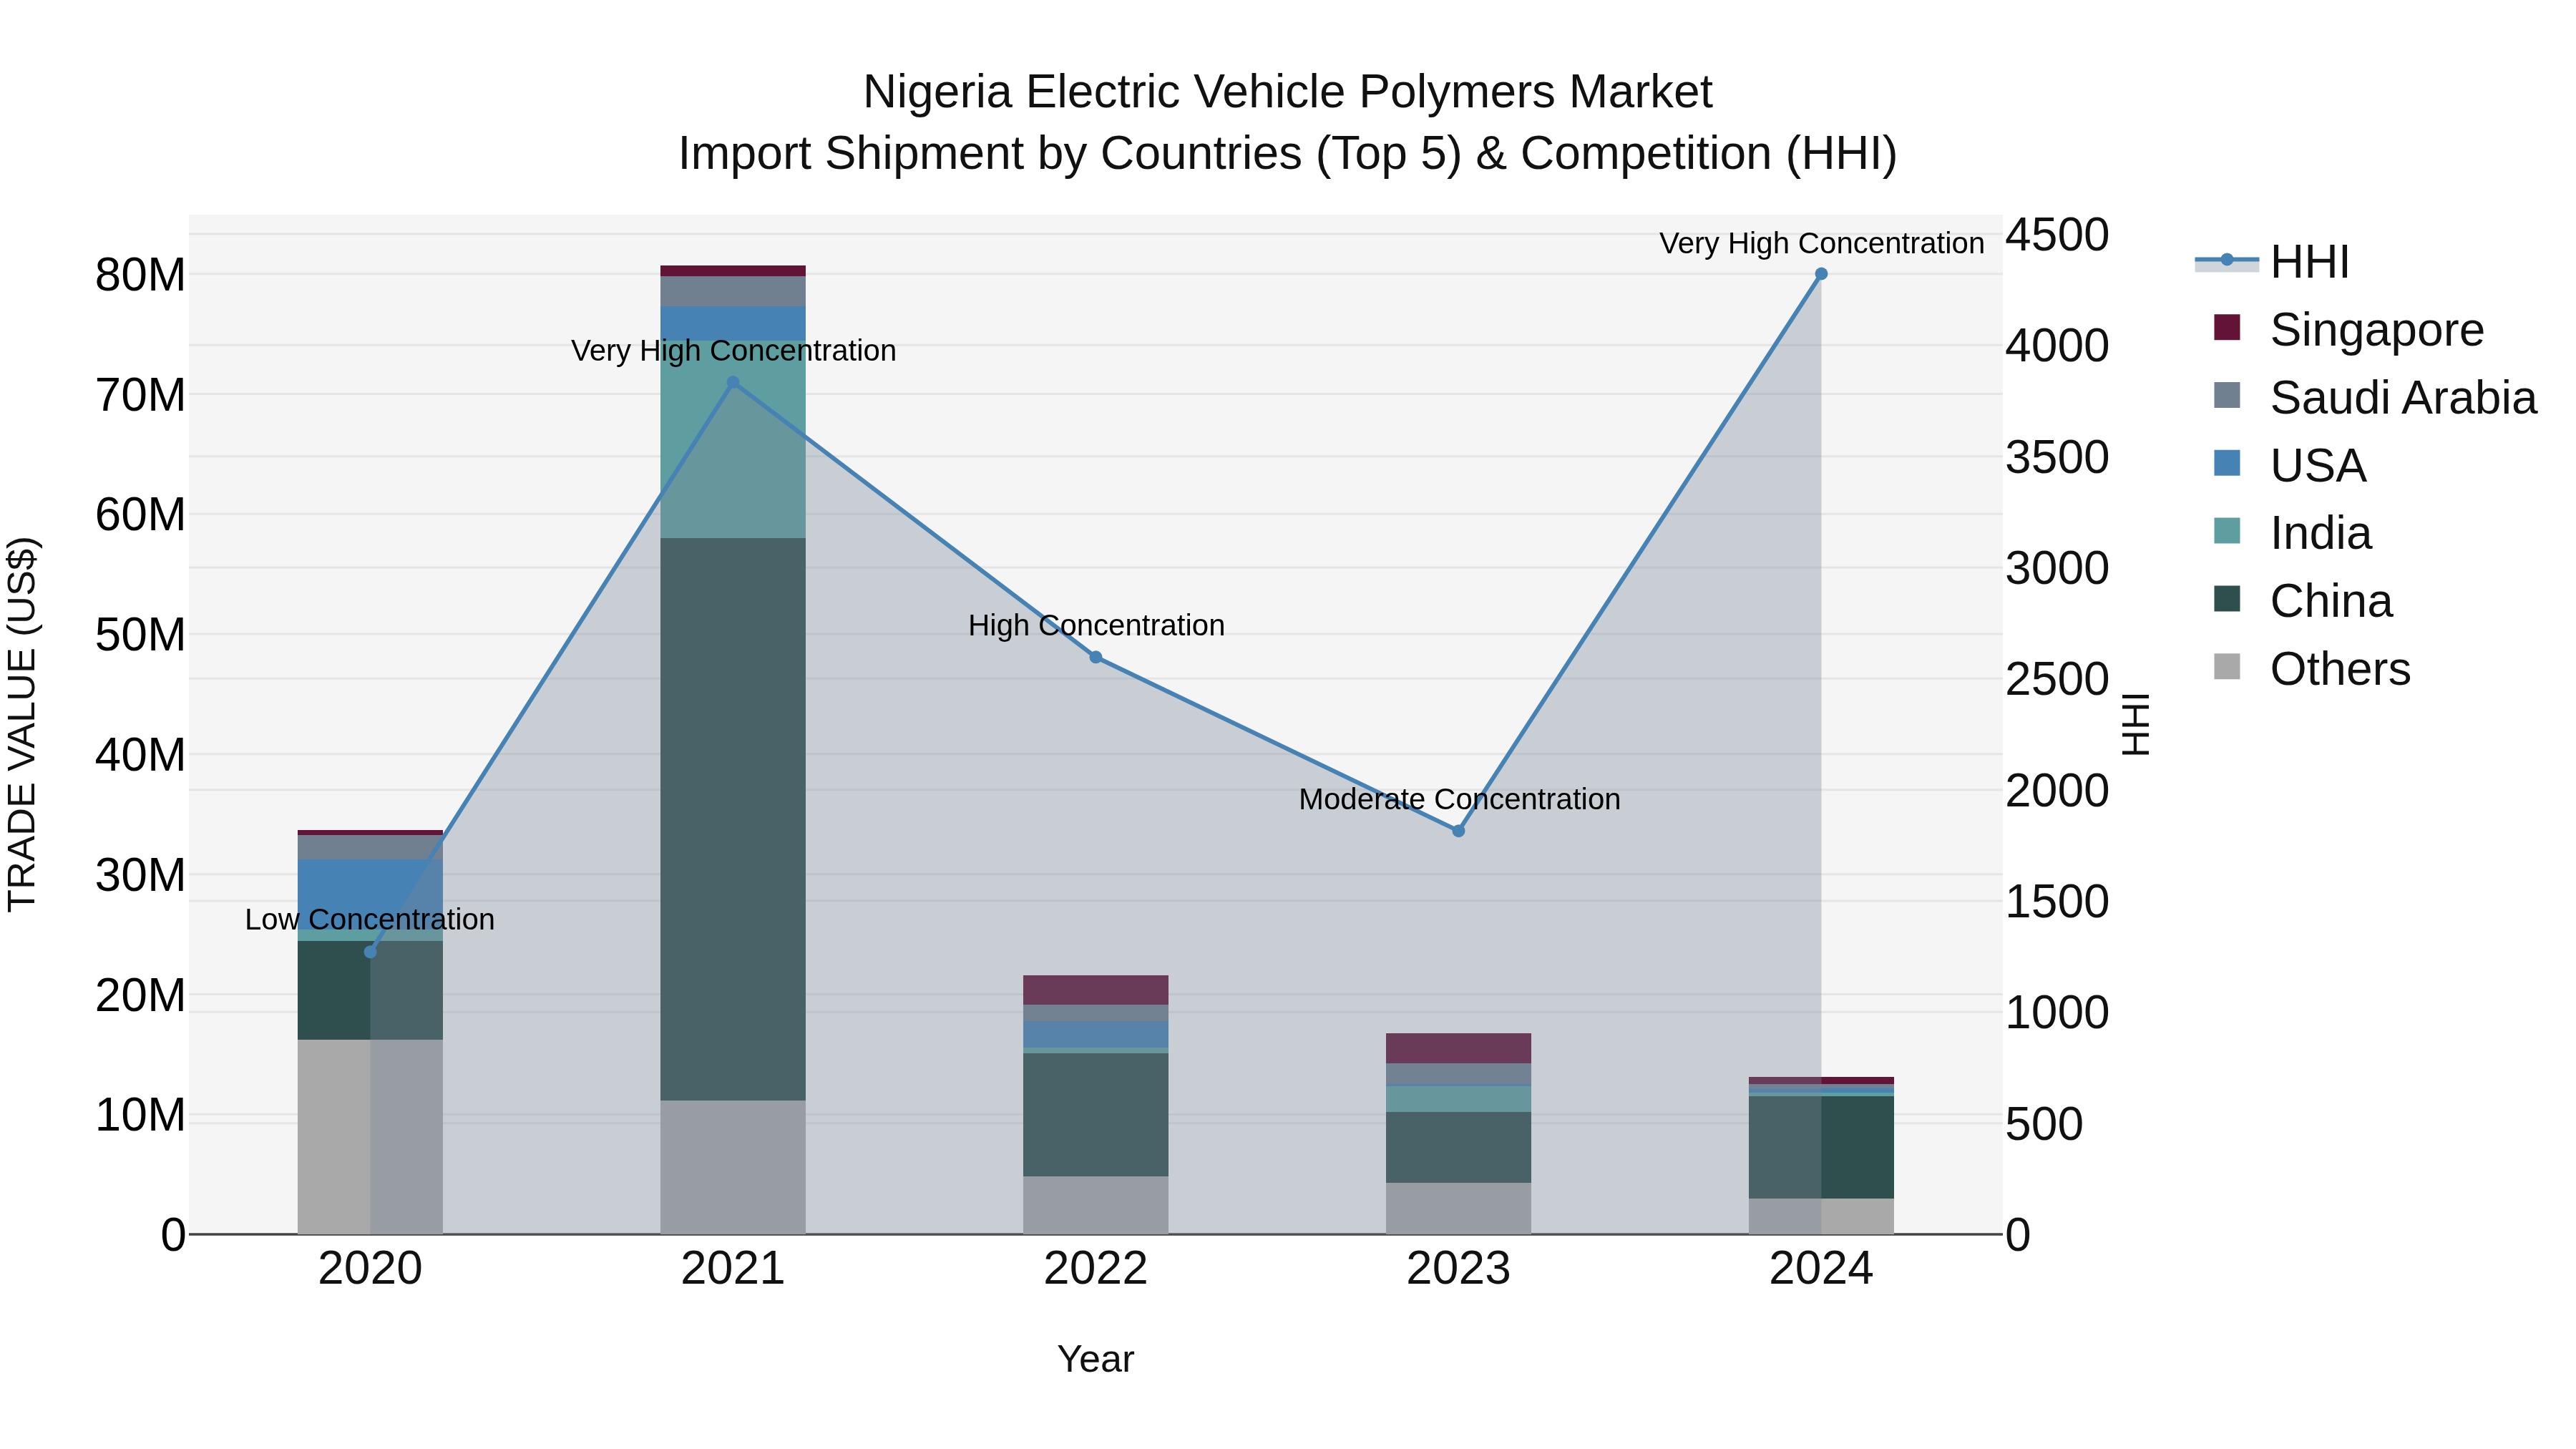Toggle the China legend label
This screenshot has width=2576, height=1449.
pyautogui.click(x=2331, y=601)
